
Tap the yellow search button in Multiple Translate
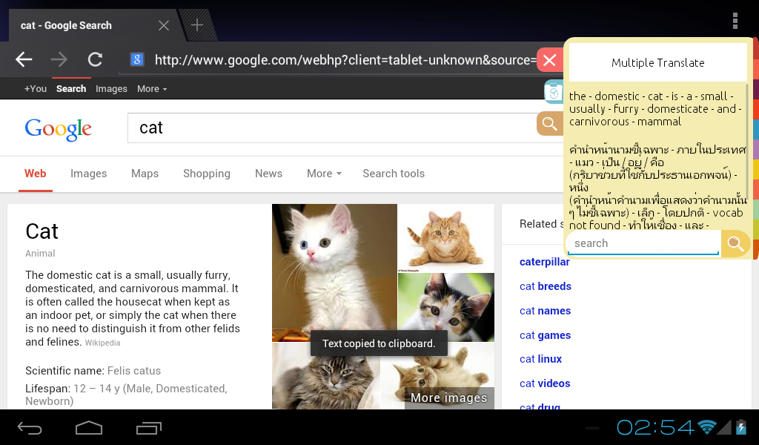click(x=735, y=243)
